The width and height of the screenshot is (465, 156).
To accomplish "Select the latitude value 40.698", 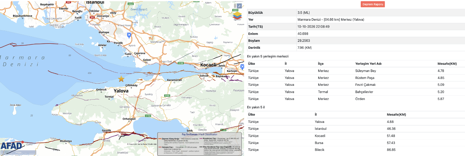I will 303,33.
